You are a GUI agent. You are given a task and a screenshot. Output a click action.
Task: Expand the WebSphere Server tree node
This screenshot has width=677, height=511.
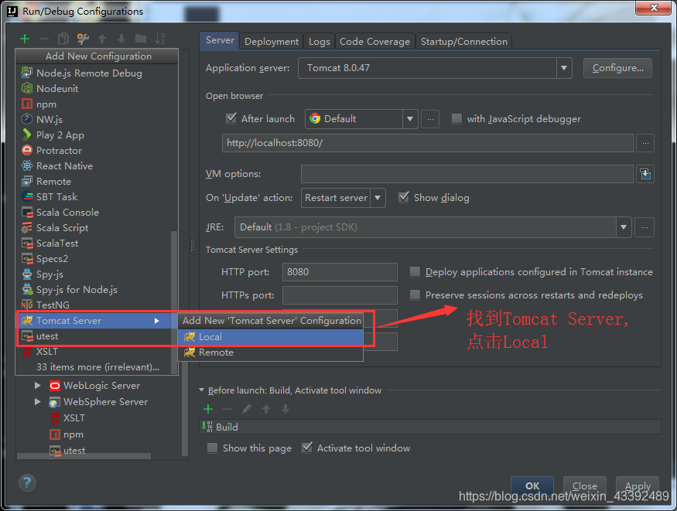coord(38,401)
